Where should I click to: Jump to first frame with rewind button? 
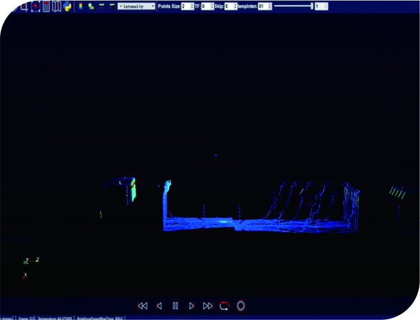[x=143, y=306]
